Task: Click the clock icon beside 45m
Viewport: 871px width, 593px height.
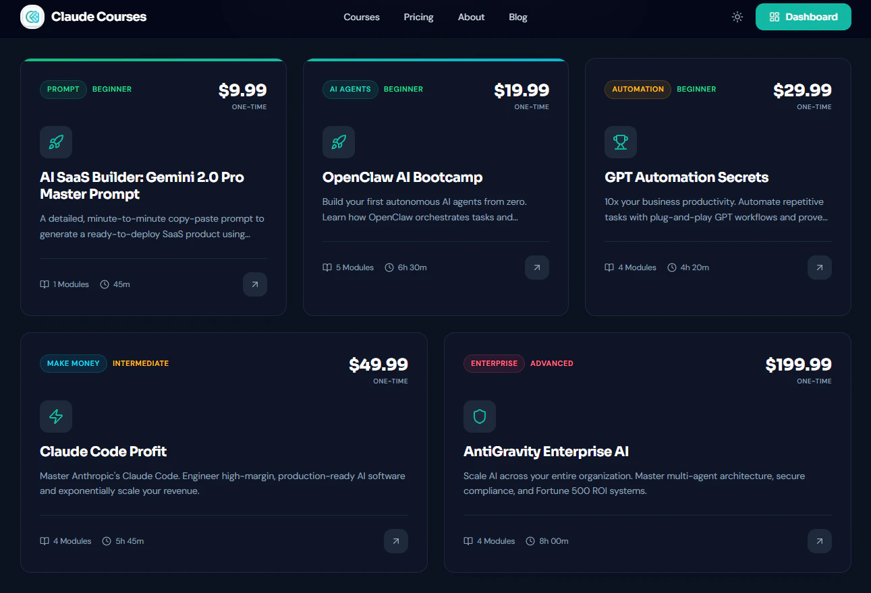Action: [105, 284]
